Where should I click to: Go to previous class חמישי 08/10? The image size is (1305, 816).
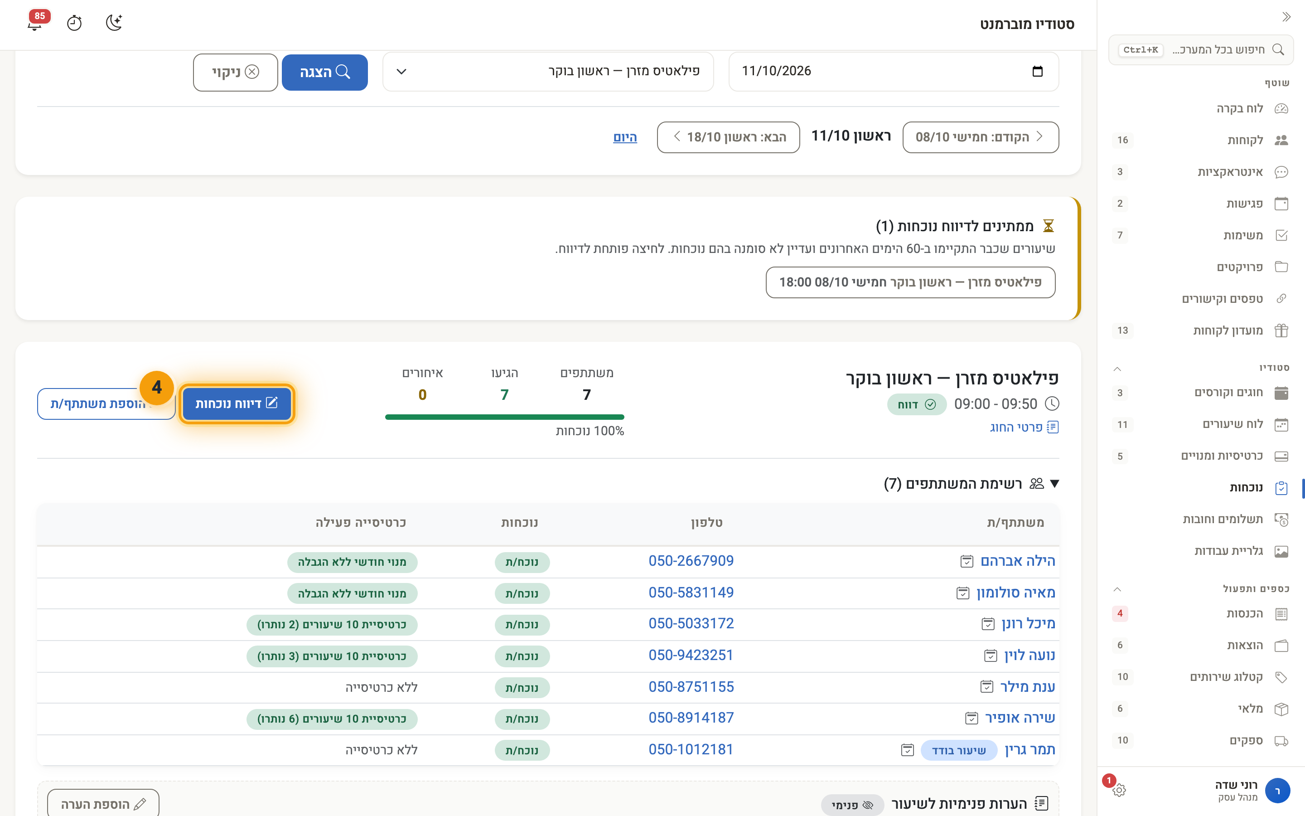click(x=981, y=137)
